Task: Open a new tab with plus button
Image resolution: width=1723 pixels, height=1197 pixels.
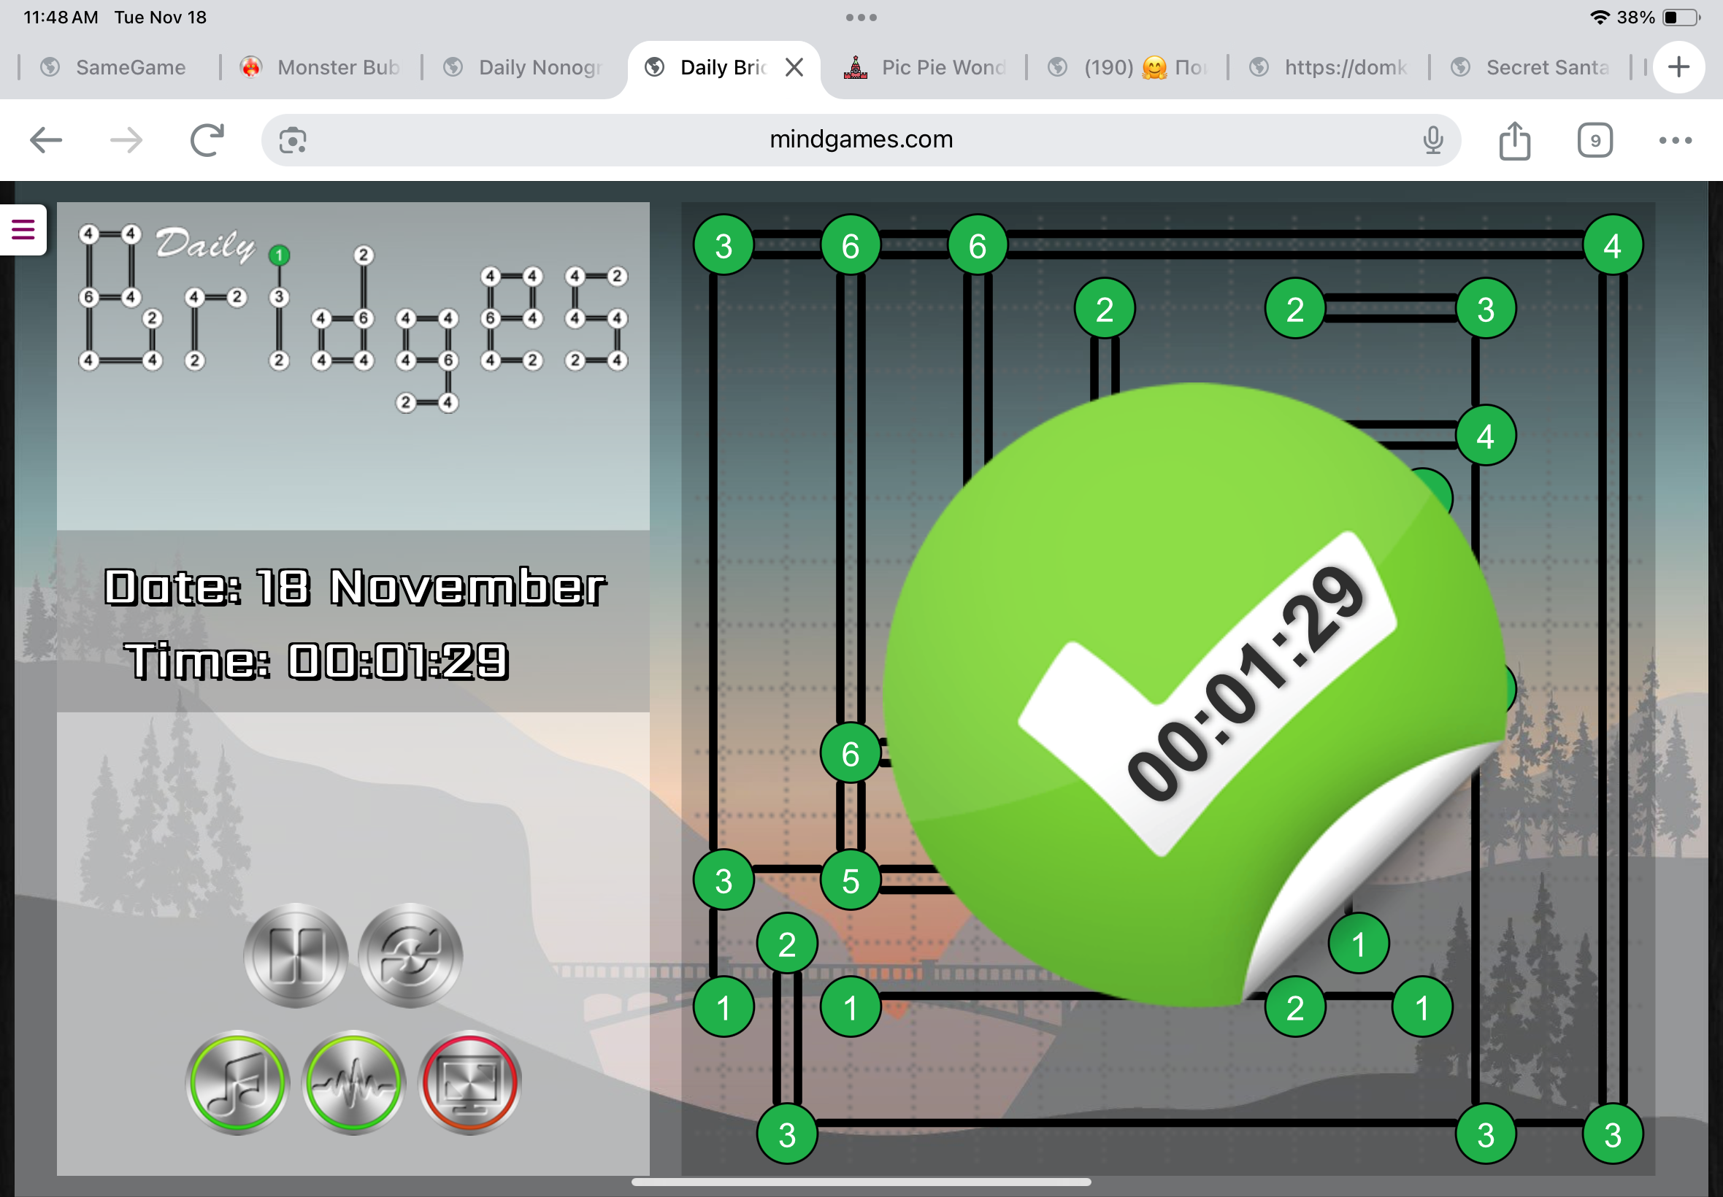Action: 1678,67
